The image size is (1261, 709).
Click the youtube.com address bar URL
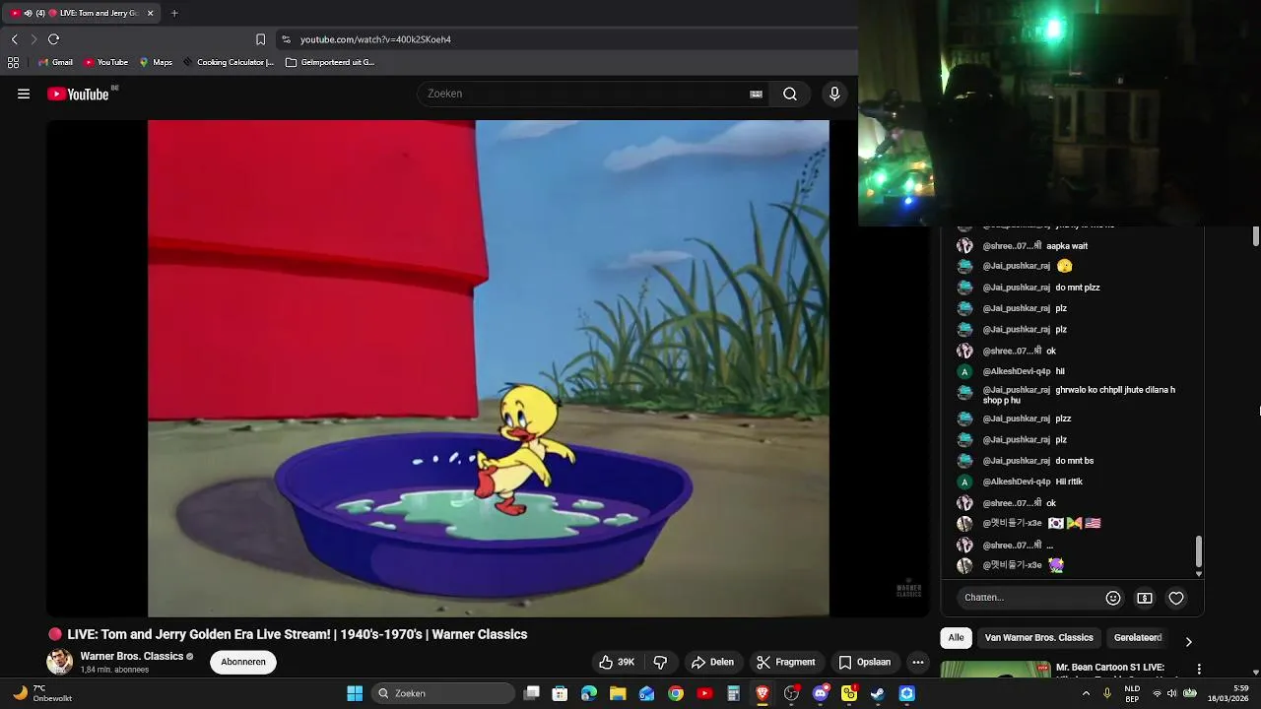coord(375,39)
